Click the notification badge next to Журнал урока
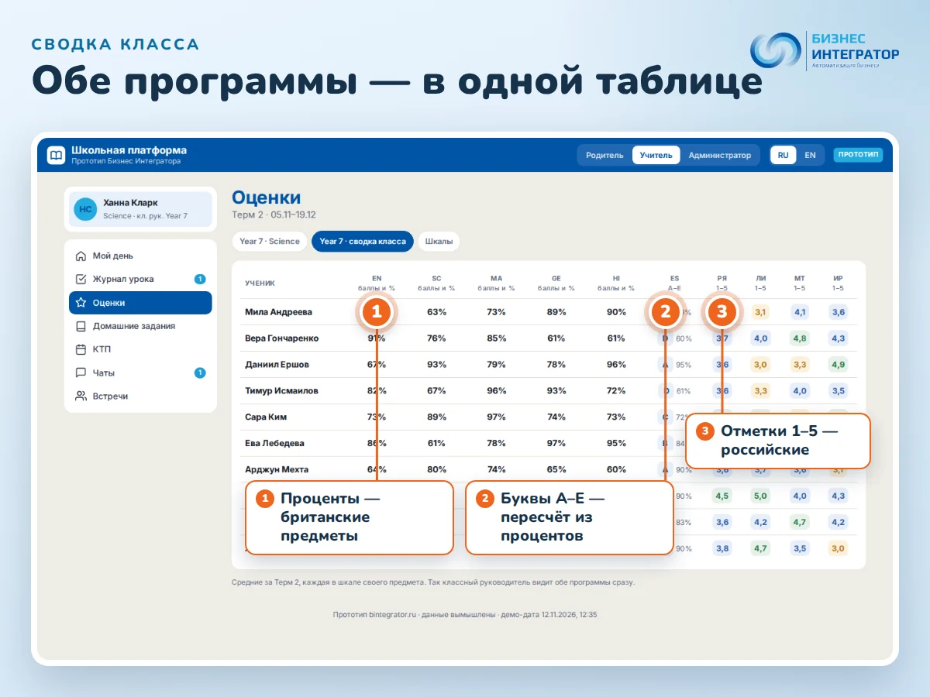 [200, 280]
